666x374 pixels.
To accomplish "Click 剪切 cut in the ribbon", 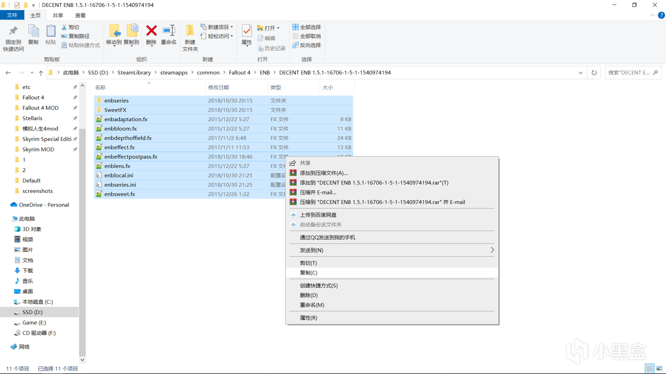I will point(71,27).
